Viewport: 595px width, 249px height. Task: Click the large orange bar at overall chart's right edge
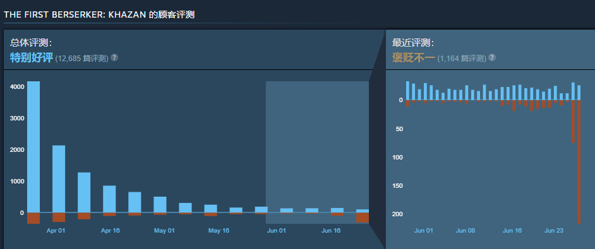[363, 217]
